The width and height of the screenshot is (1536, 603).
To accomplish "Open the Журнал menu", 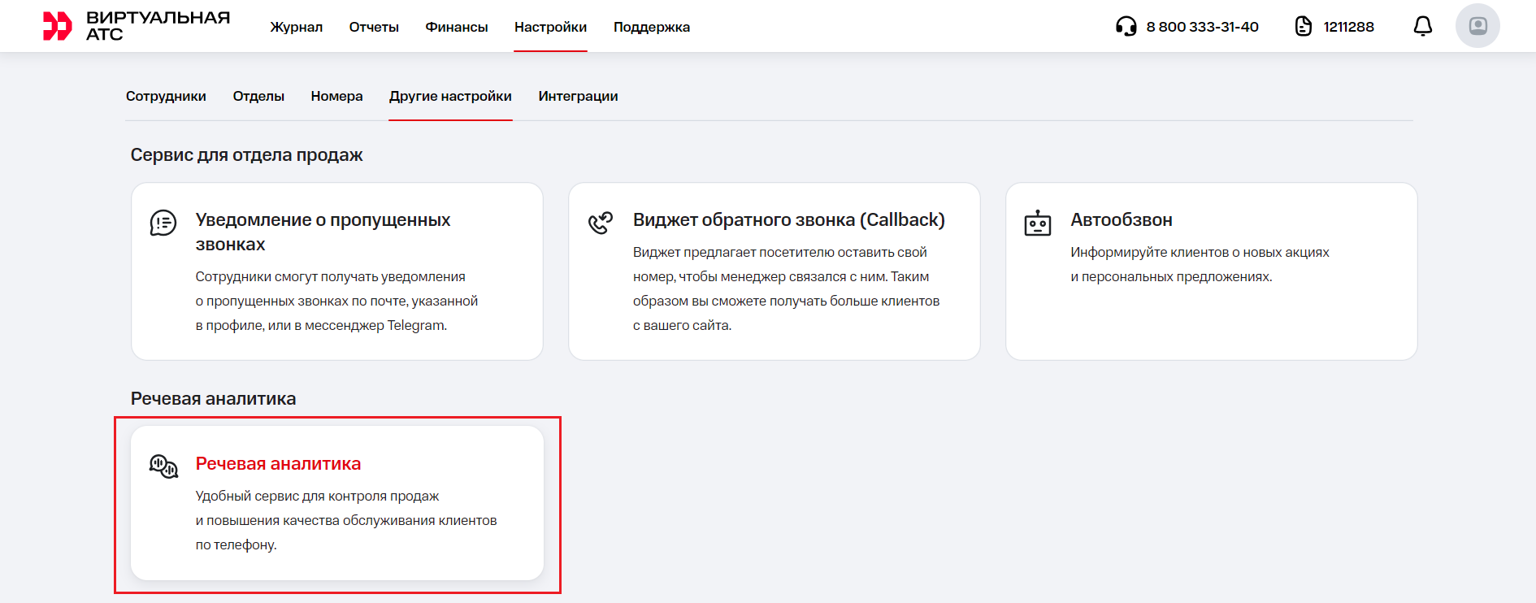I will (x=296, y=27).
